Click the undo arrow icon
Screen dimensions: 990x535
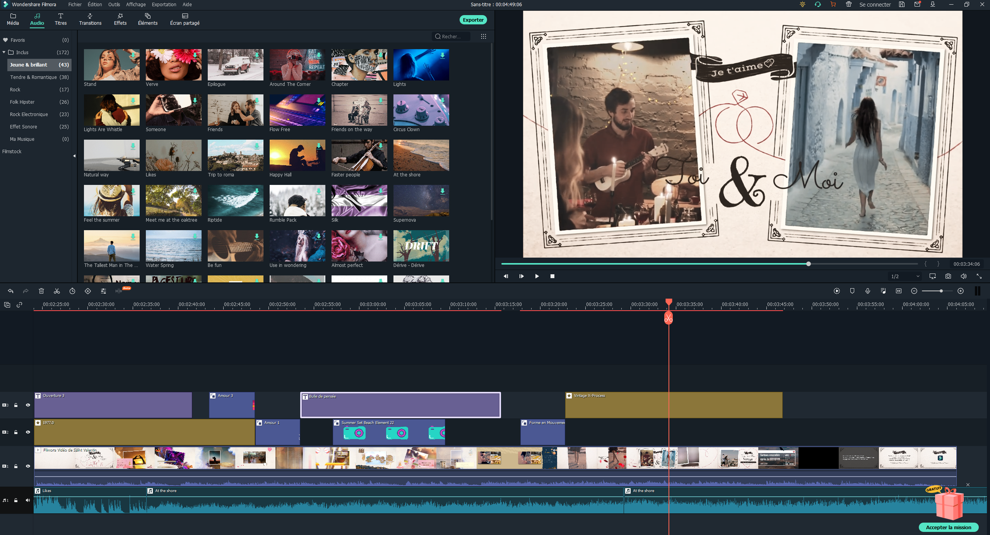pyautogui.click(x=10, y=291)
